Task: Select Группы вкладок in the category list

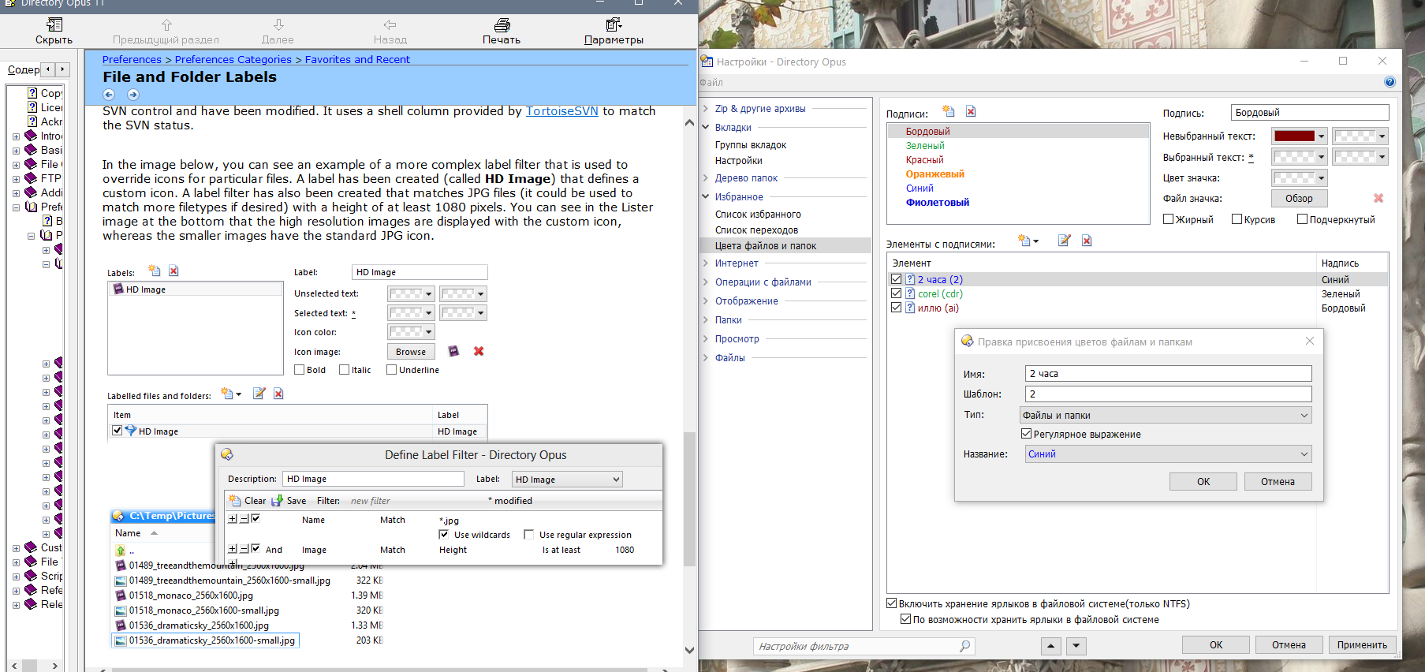Action: click(751, 145)
